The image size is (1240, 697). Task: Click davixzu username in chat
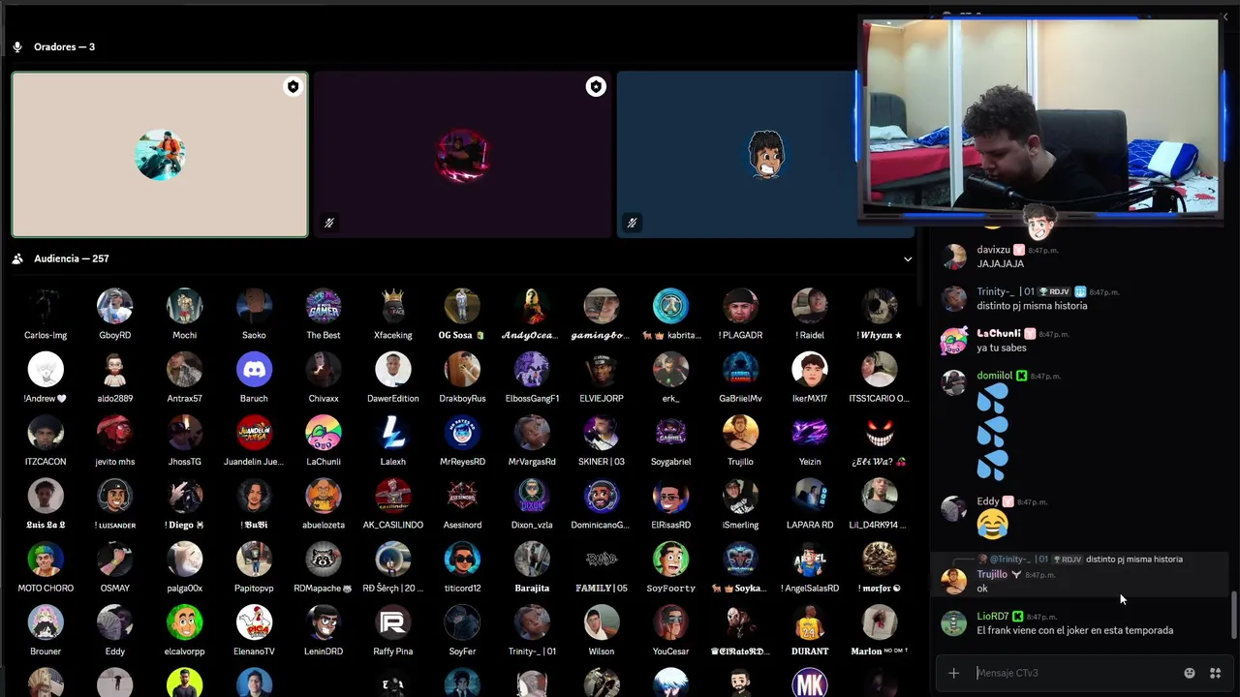coord(993,250)
